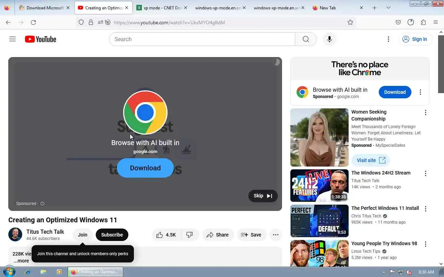Image resolution: width=444 pixels, height=277 pixels.
Task: Switch to the Download Microsoft tab
Action: pos(44,8)
